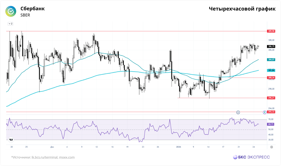Select the current price label 306,75
281x166 pixels.
click(271, 46)
